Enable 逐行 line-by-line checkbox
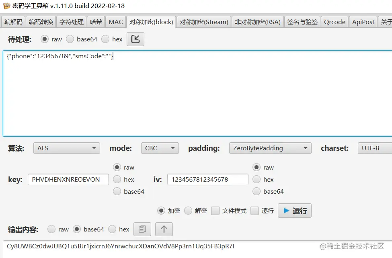This screenshot has width=392, height=258. click(x=254, y=211)
